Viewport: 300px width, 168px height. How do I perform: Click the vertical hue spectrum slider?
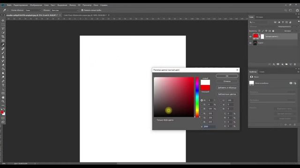197,97
